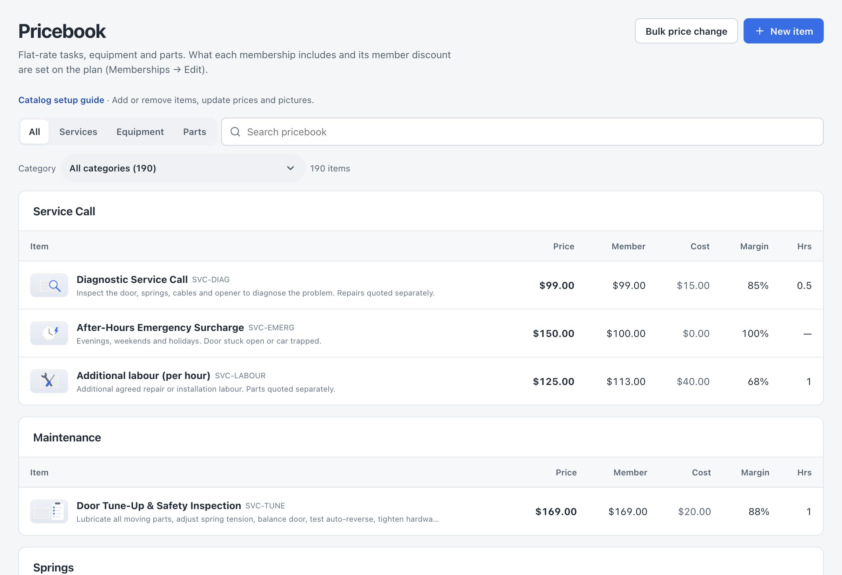Click the Margin column header in Service Call table
The height and width of the screenshot is (575, 842).
tap(754, 246)
